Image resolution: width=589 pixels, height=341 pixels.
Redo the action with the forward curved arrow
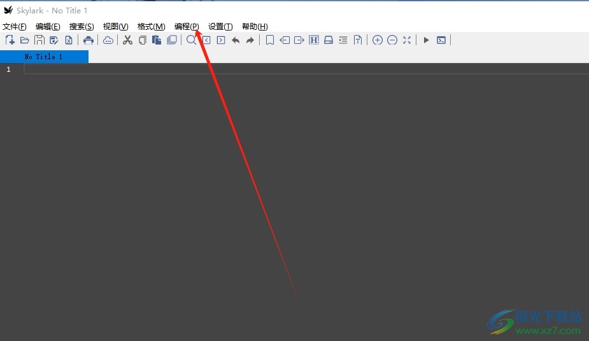pos(250,40)
